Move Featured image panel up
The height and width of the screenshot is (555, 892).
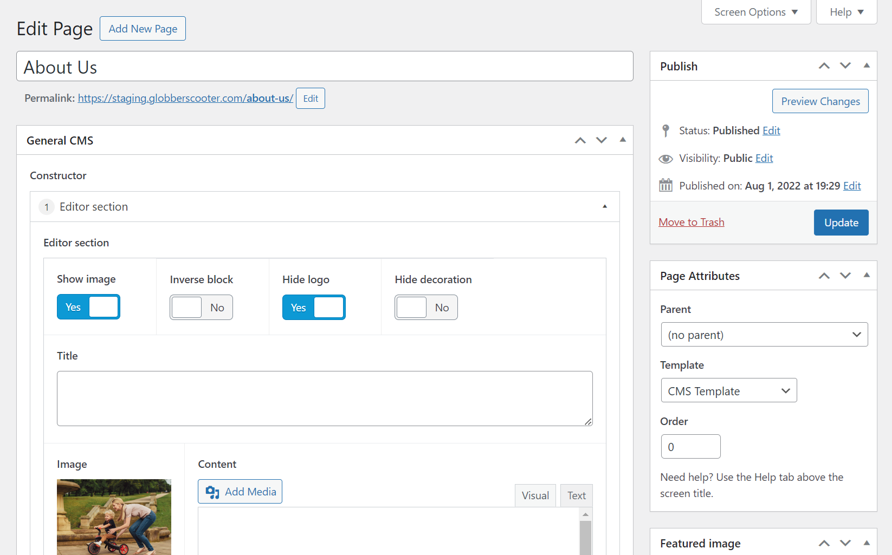824,543
